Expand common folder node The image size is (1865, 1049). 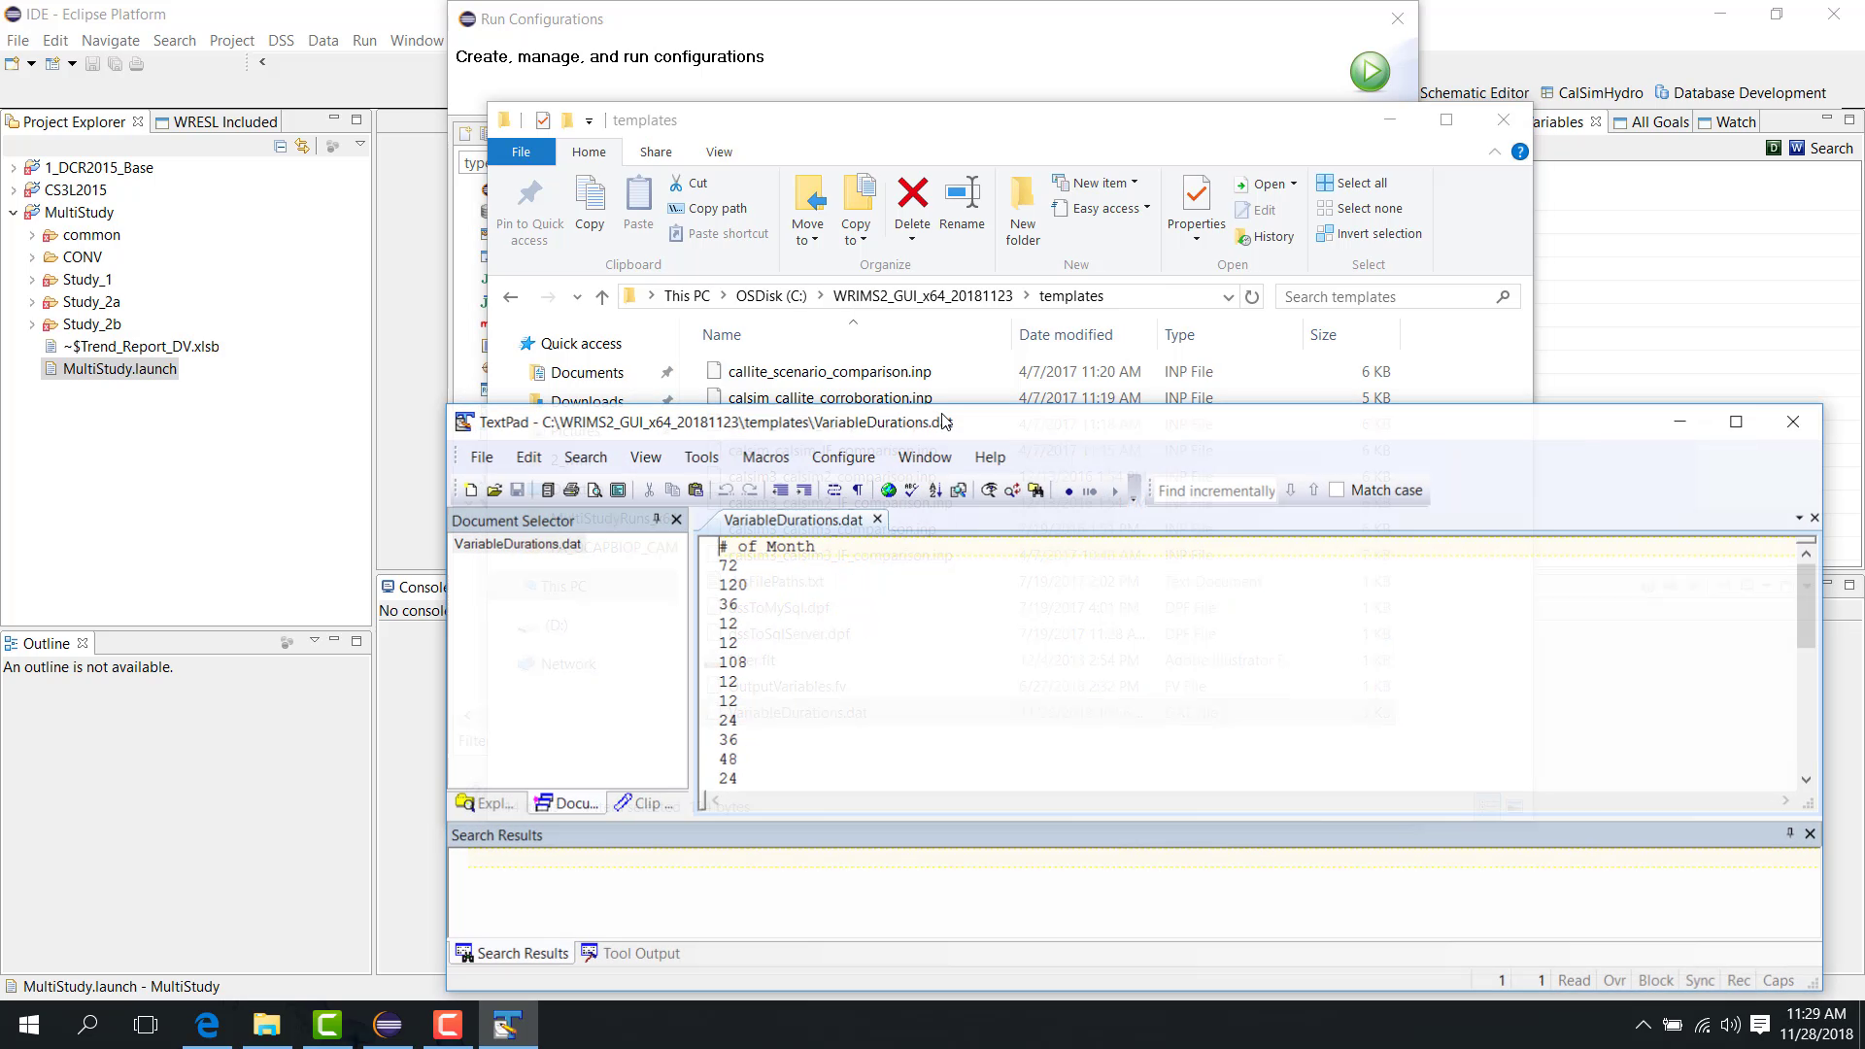pyautogui.click(x=32, y=235)
